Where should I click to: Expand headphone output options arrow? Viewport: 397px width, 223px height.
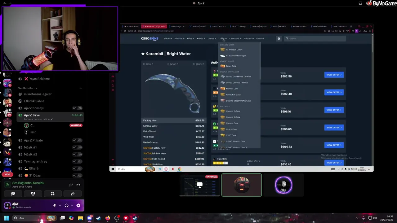click(72, 205)
